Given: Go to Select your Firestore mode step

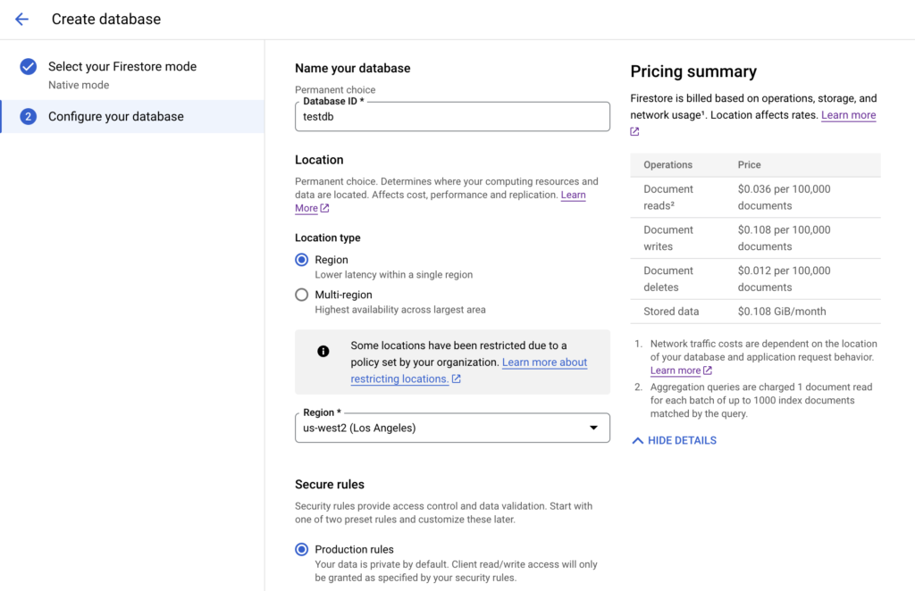Looking at the screenshot, I should [122, 67].
